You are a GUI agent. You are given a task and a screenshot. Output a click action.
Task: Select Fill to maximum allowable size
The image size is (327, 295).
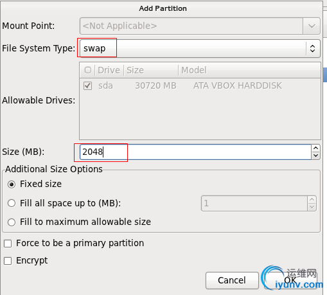click(12, 222)
